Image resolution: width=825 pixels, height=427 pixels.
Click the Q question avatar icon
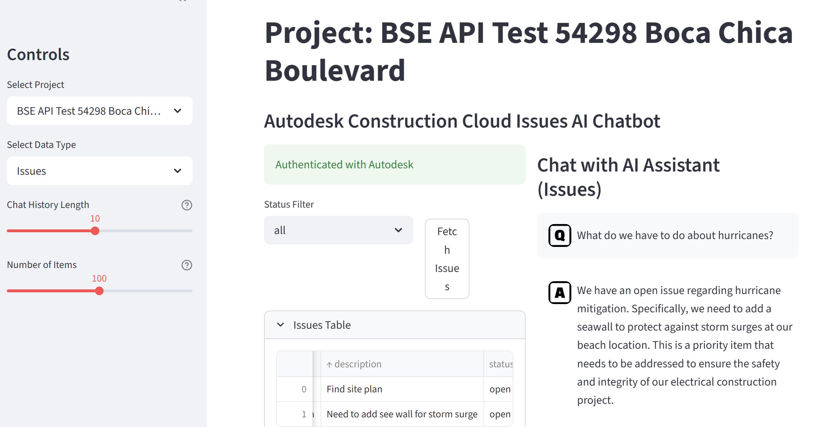pos(560,235)
